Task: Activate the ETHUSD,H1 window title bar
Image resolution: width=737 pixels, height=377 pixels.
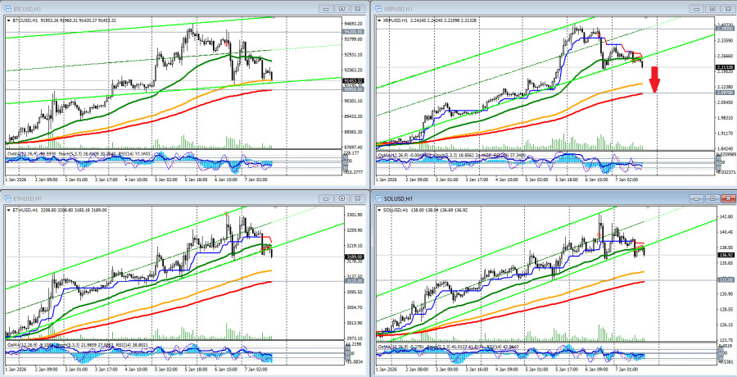Action: (164, 198)
